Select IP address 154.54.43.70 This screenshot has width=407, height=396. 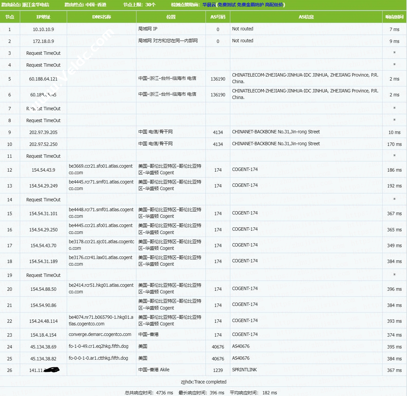click(43, 246)
